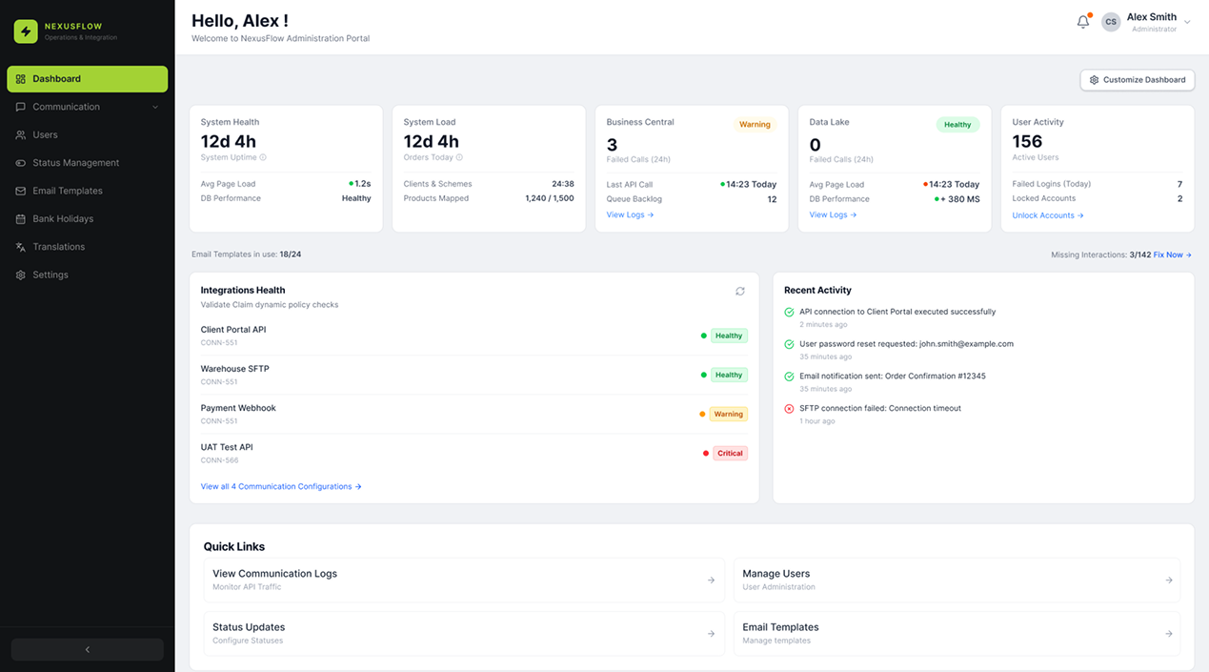Viewport: 1209px width, 672px height.
Task: Click the red failed icon for SFTP connection
Action: (789, 409)
